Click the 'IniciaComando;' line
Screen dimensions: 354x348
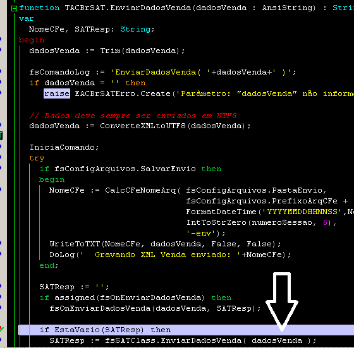pos(64,148)
